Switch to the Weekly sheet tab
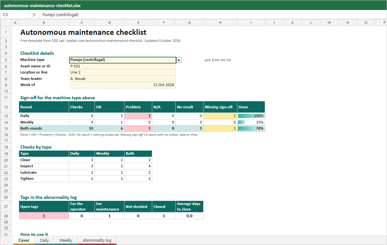Viewport: 387px width, 245px height. (66, 240)
